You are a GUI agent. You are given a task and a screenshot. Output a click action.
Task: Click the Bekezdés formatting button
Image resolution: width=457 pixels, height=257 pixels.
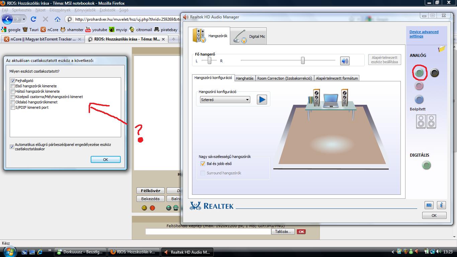151,198
